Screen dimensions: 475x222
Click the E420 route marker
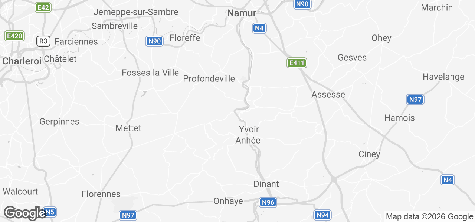click(x=14, y=36)
